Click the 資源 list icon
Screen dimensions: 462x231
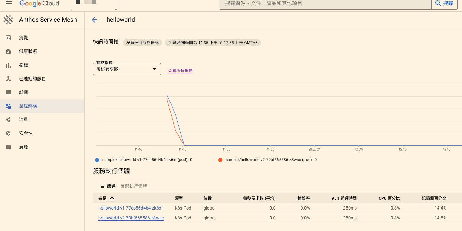pyautogui.click(x=8, y=147)
